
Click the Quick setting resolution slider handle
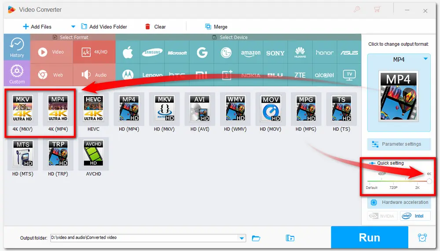pyautogui.click(x=429, y=181)
